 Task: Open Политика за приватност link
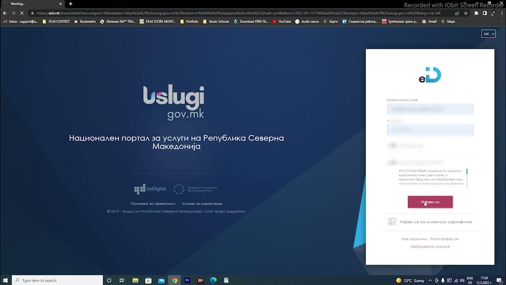pos(153,203)
